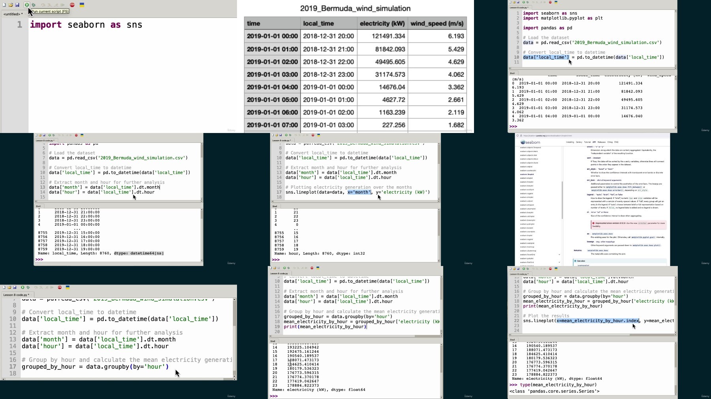
Task: Click the 'local_time' table column header
Action: 328,23
